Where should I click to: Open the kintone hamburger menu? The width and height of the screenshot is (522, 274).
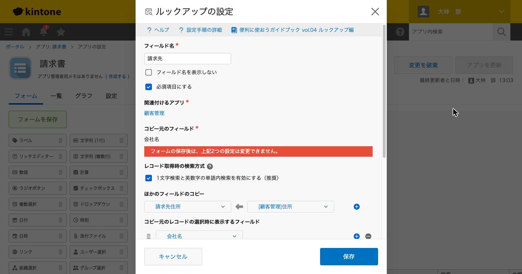pos(9,32)
